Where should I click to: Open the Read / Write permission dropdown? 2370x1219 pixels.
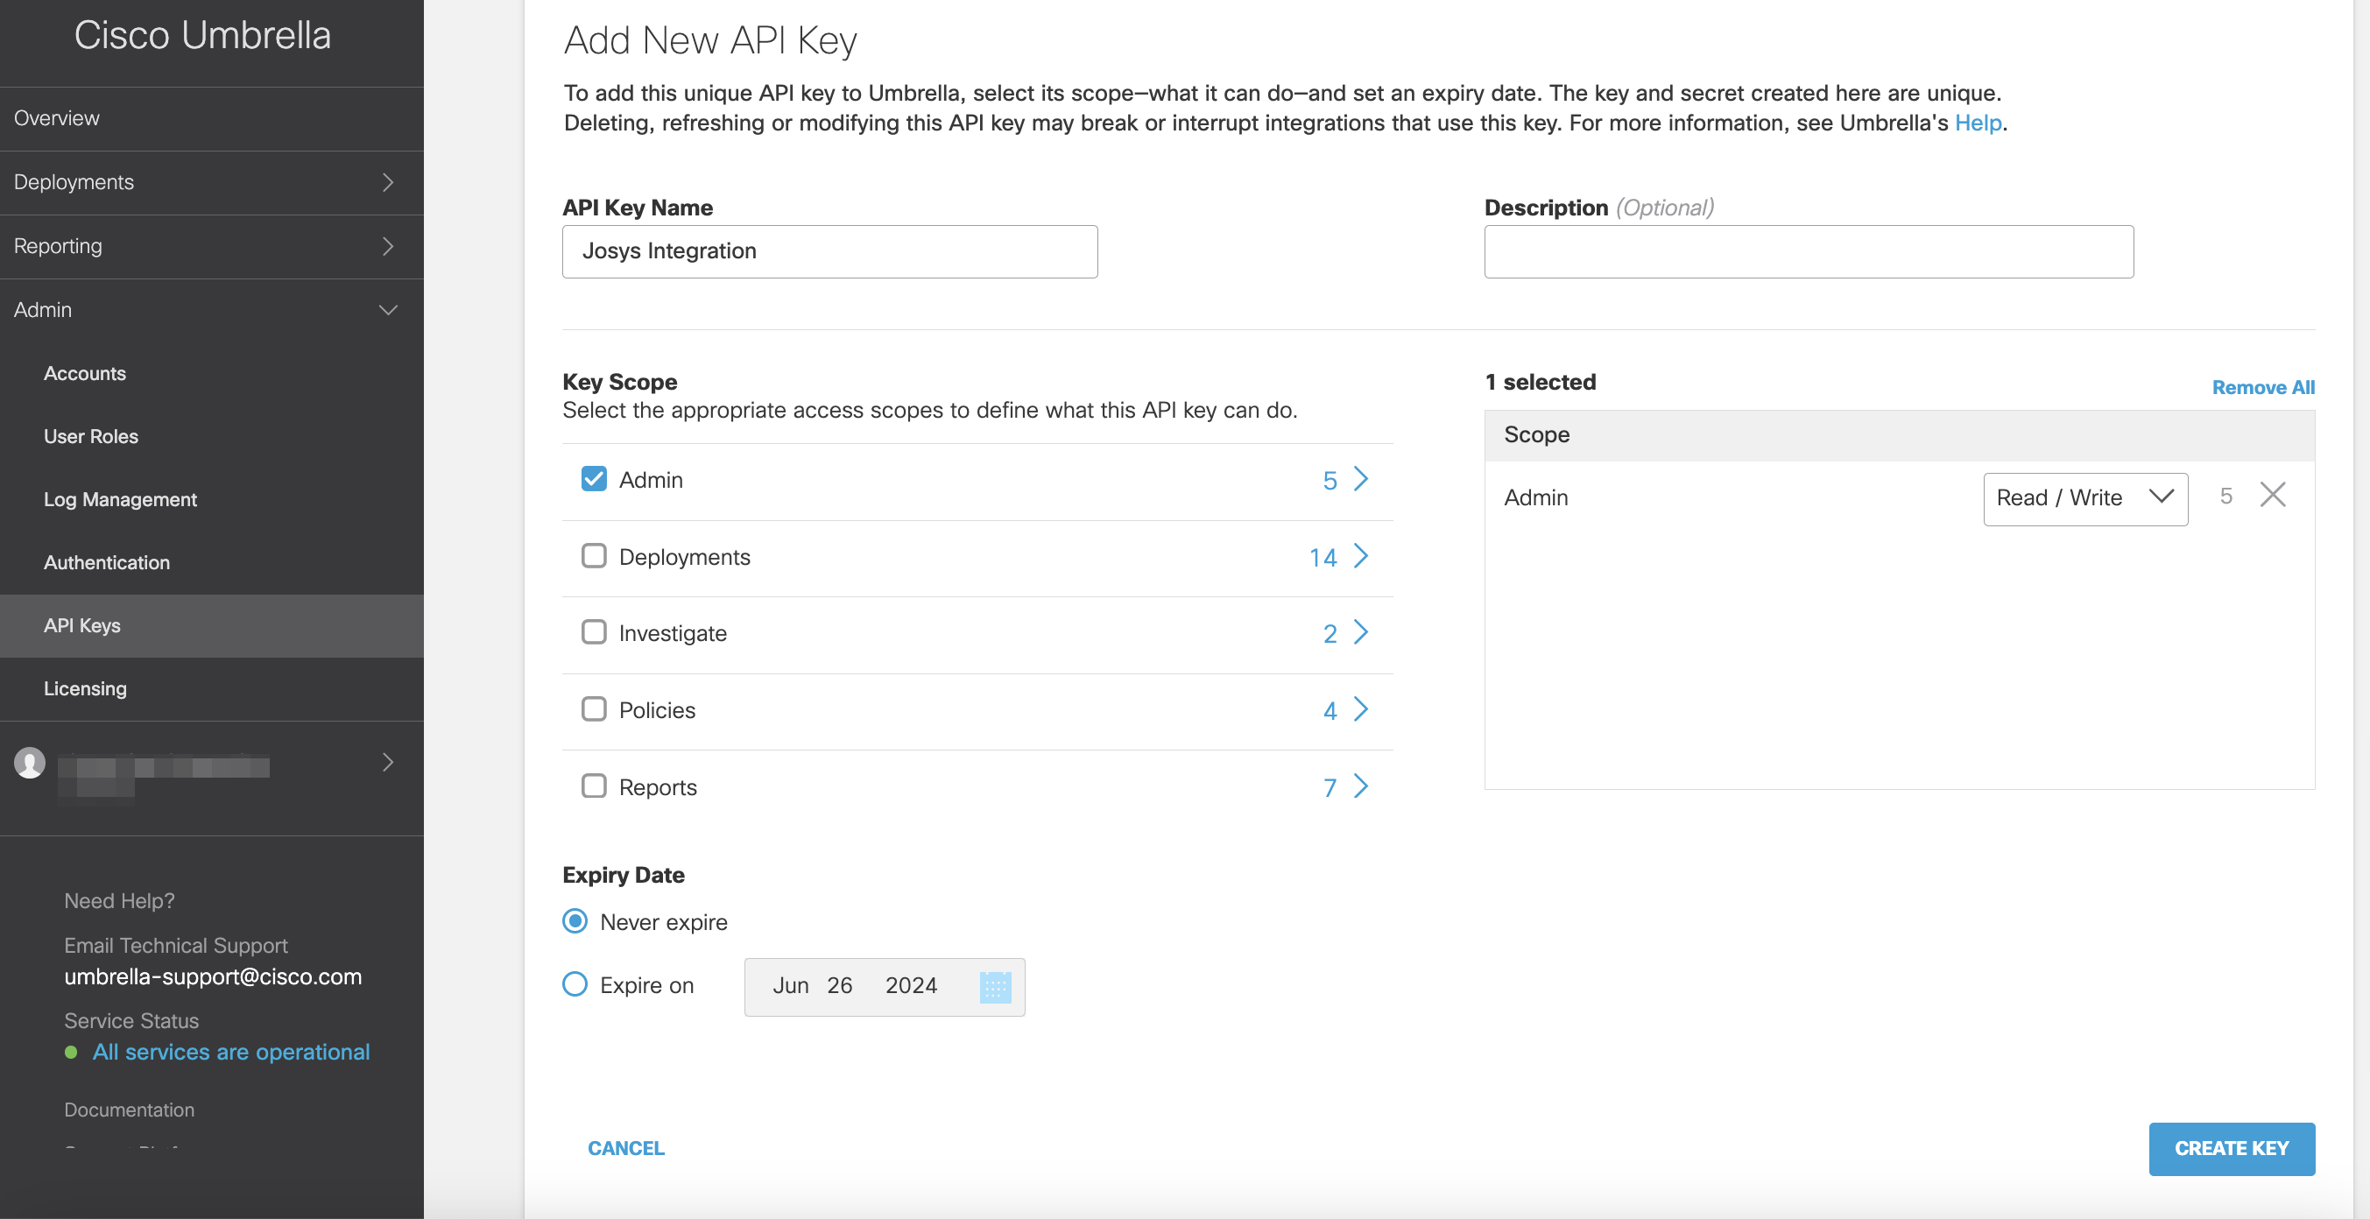coord(2084,498)
